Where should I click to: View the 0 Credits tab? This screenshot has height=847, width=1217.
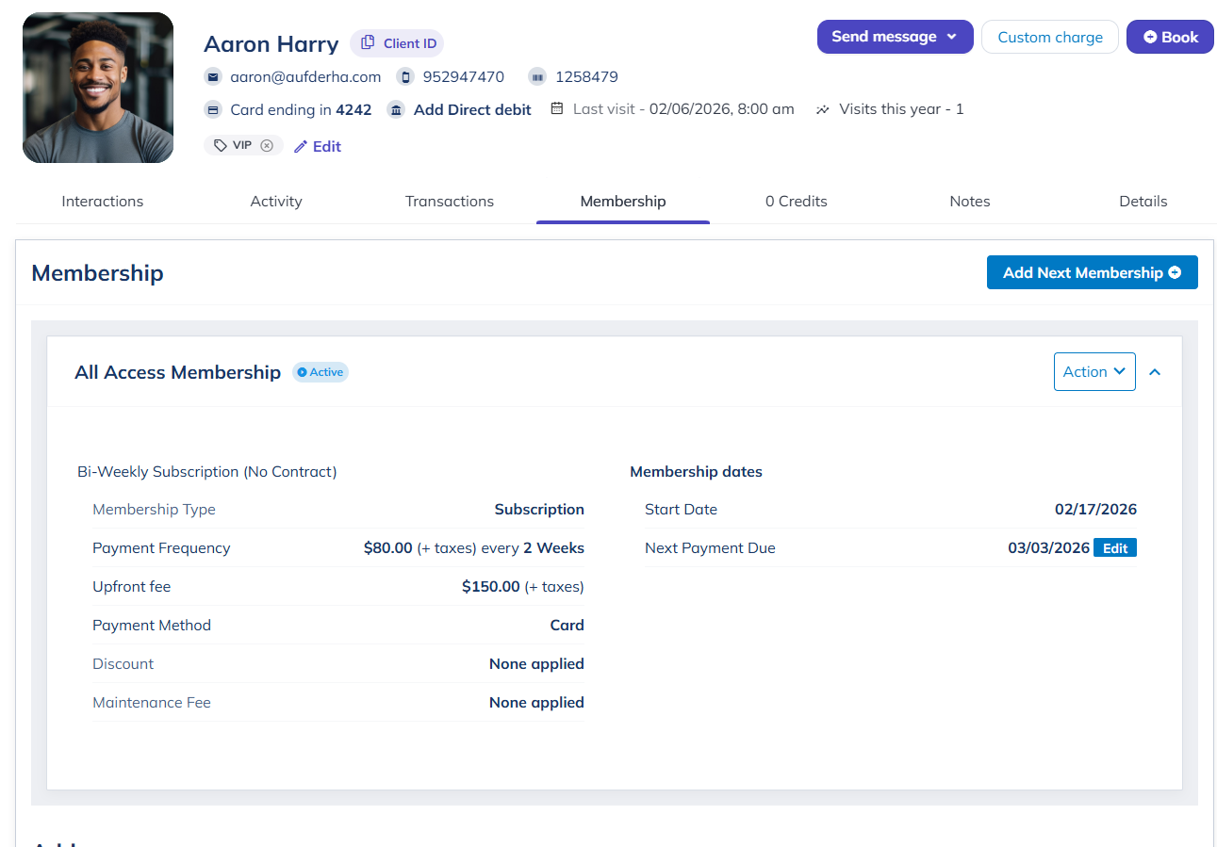[x=797, y=202]
